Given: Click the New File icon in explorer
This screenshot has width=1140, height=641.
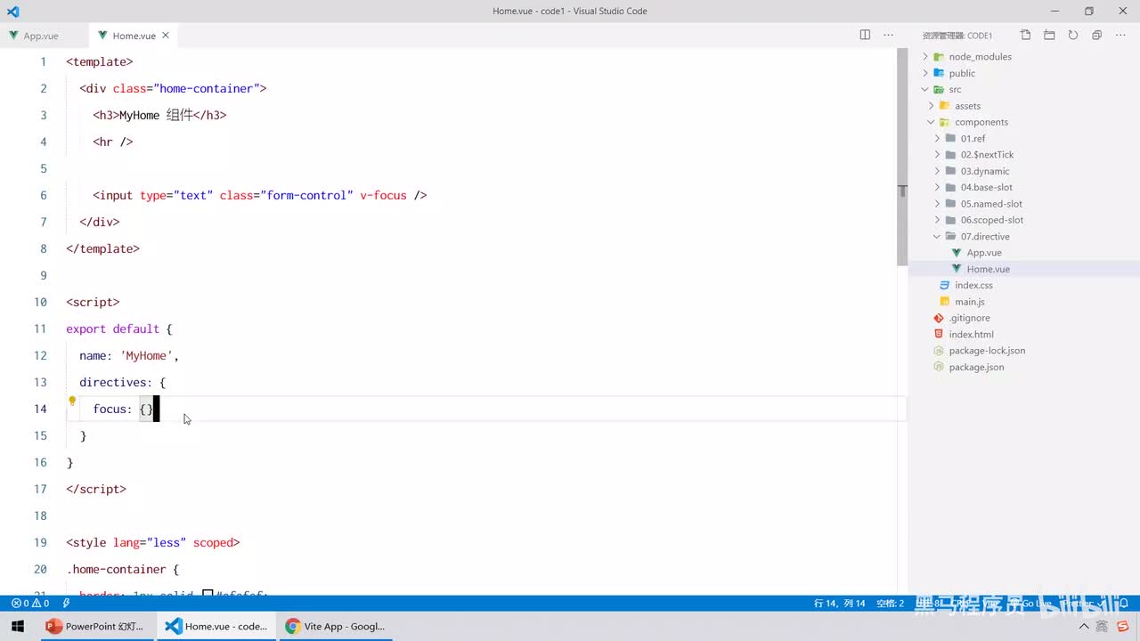Looking at the screenshot, I should tap(1025, 36).
